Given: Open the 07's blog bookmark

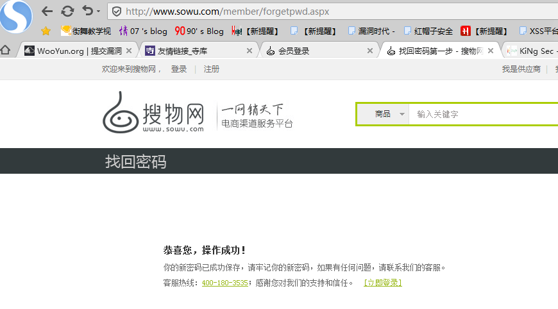Looking at the screenshot, I should click(x=143, y=31).
